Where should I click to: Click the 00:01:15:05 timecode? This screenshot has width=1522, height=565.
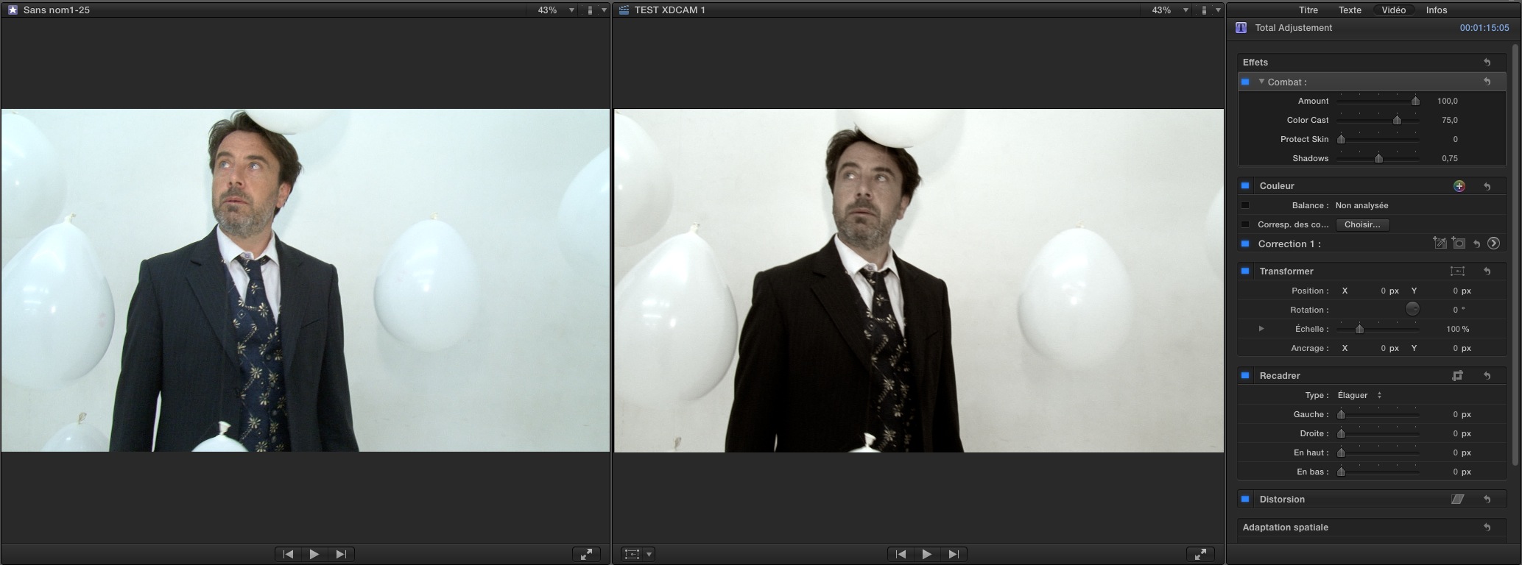coord(1484,28)
